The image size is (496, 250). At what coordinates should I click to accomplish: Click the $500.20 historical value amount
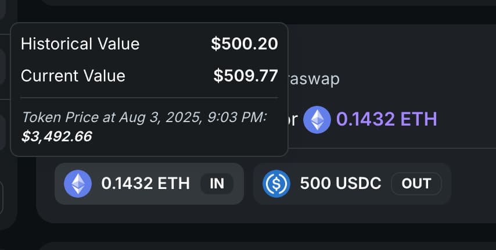[244, 44]
